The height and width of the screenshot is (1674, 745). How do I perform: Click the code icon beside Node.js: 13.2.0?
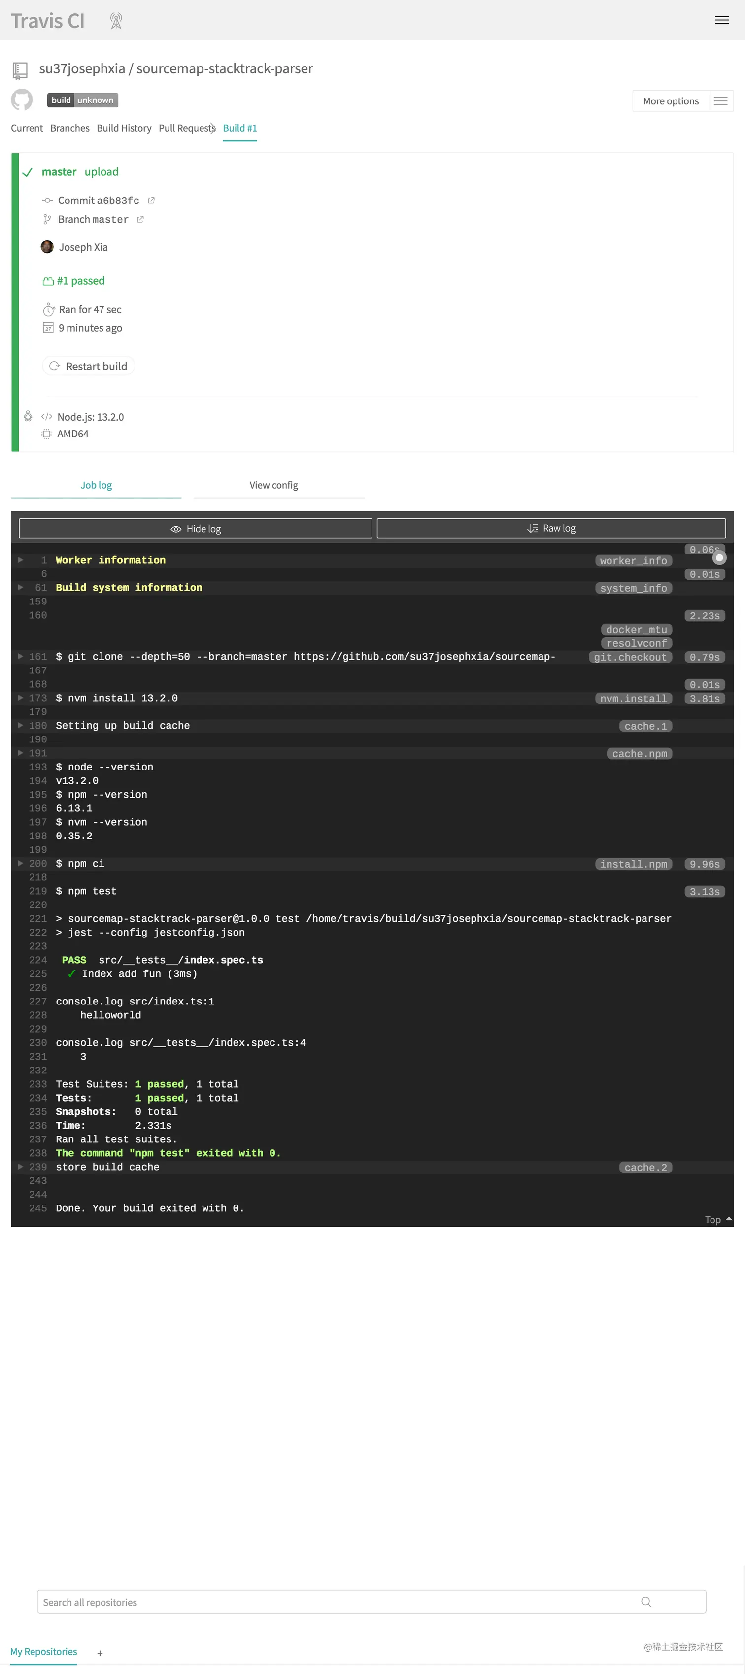(47, 417)
